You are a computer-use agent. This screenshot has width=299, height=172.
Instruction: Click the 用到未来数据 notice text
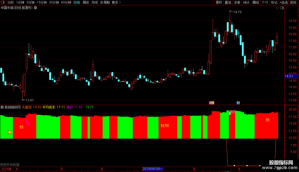(x=10, y=165)
